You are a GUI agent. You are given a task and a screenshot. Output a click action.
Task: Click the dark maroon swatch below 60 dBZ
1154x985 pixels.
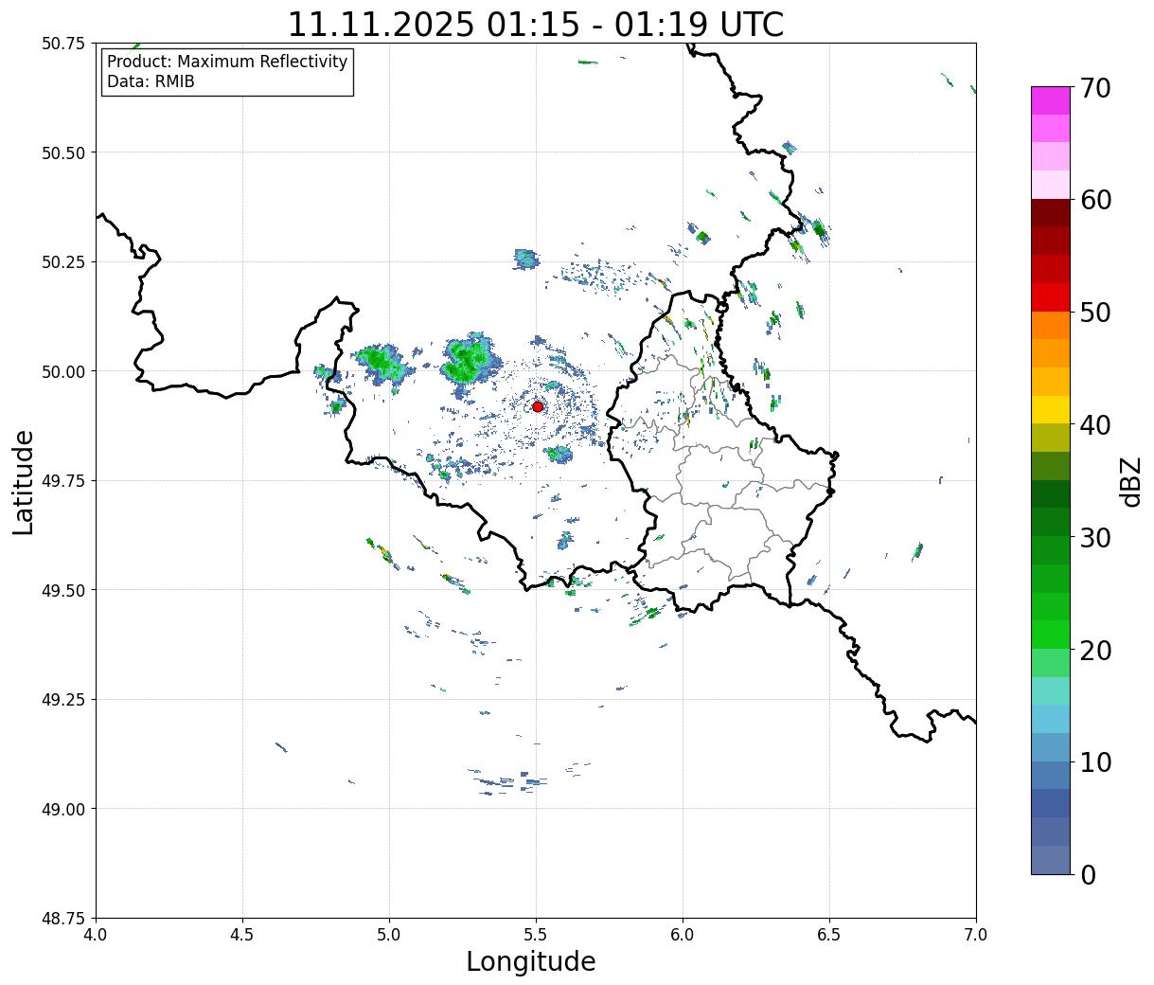tap(1051, 213)
